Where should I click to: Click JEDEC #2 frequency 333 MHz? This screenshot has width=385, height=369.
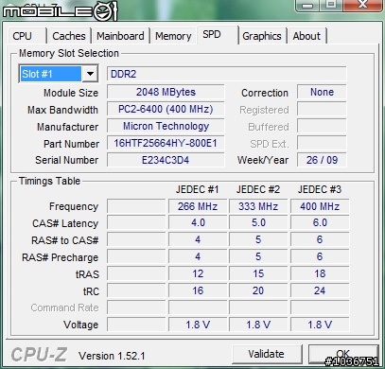258,206
